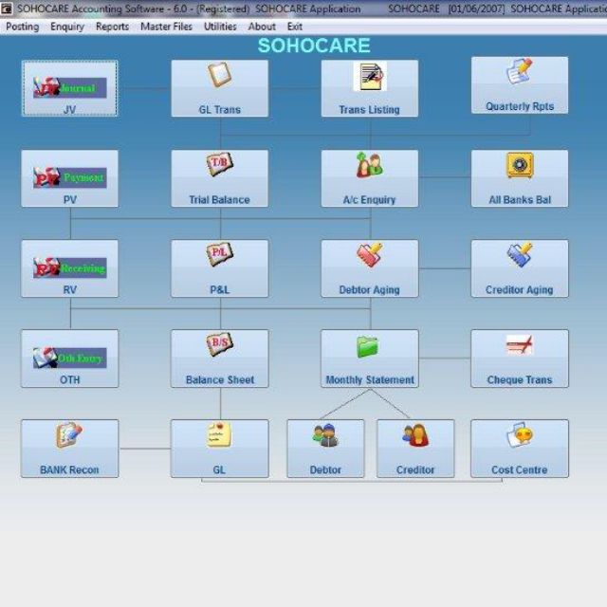Open the Trans Listing icon
Viewport: 607px width, 607px height.
click(369, 77)
